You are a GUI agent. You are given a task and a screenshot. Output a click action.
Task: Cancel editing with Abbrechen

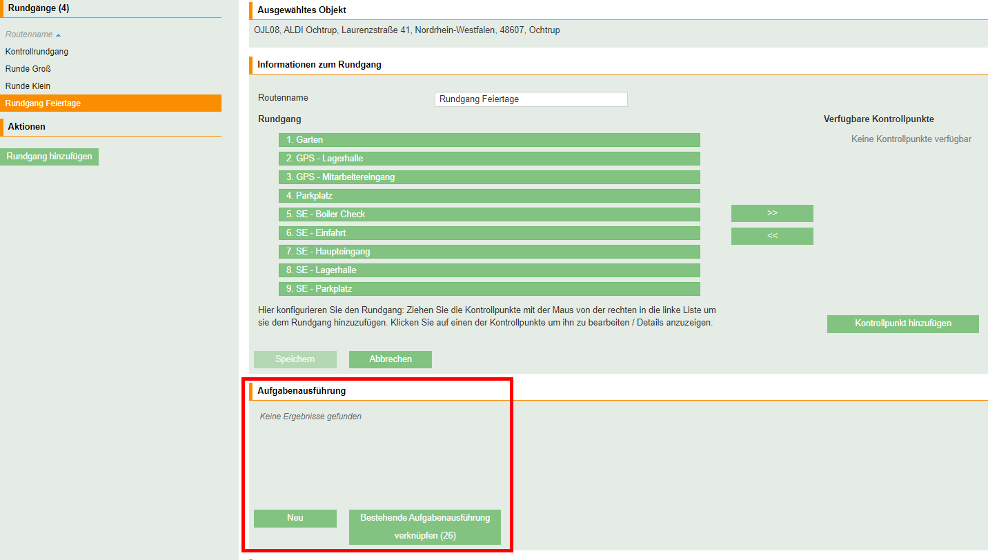tap(391, 359)
